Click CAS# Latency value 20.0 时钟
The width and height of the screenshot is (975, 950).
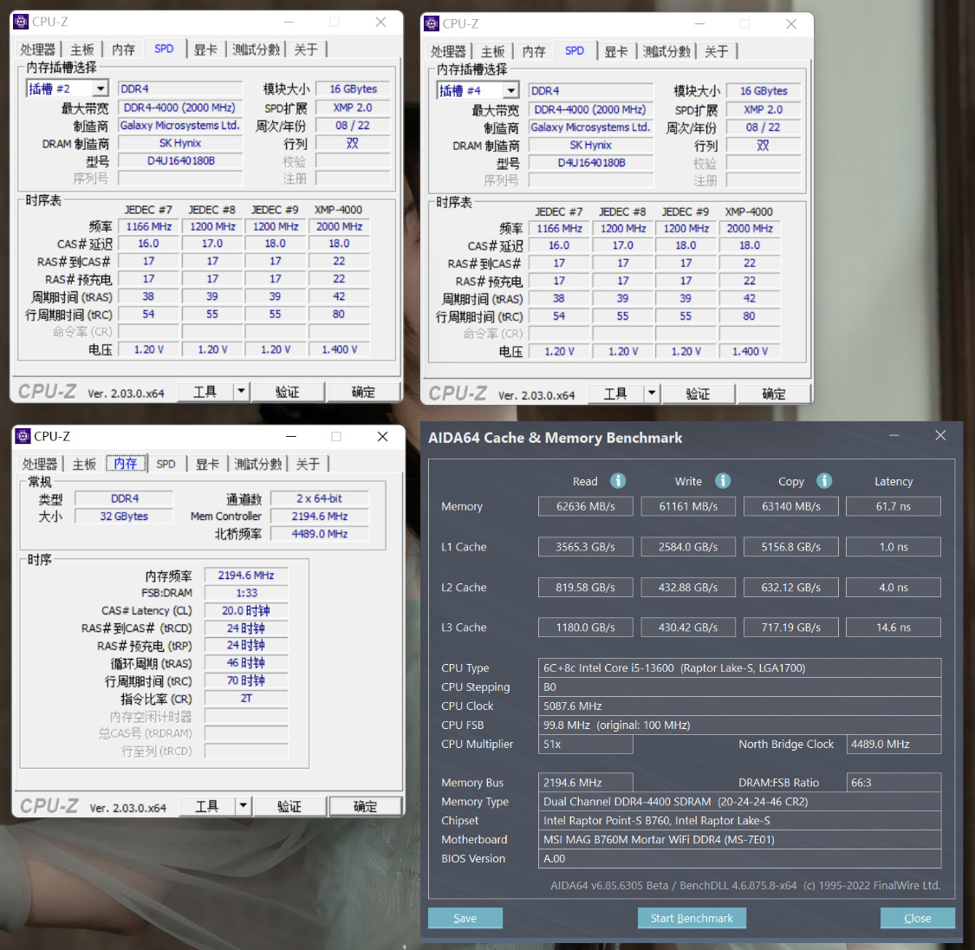click(x=246, y=610)
